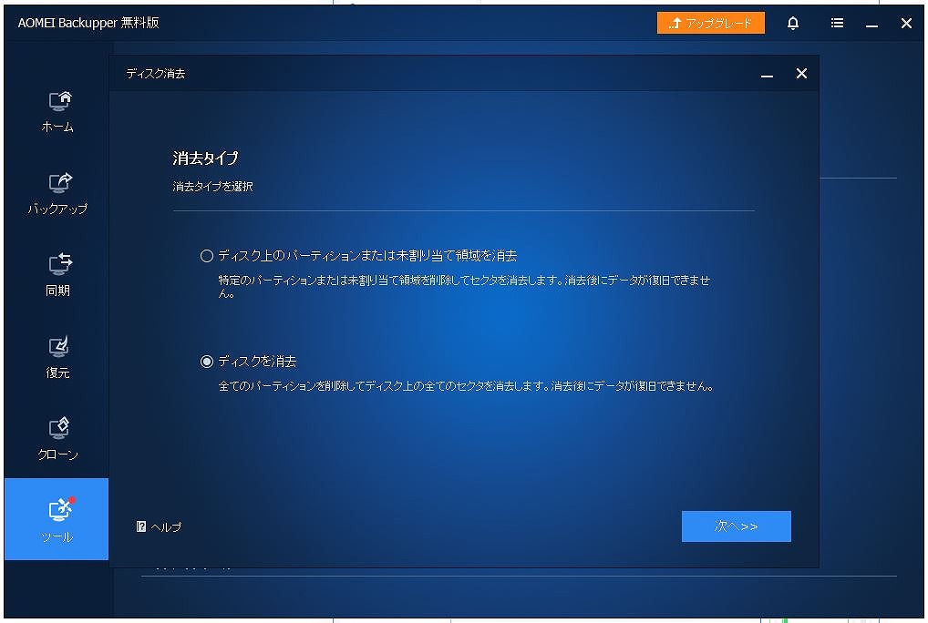
Task: Click the description starting with 特定のパーティション
Action: (464, 287)
